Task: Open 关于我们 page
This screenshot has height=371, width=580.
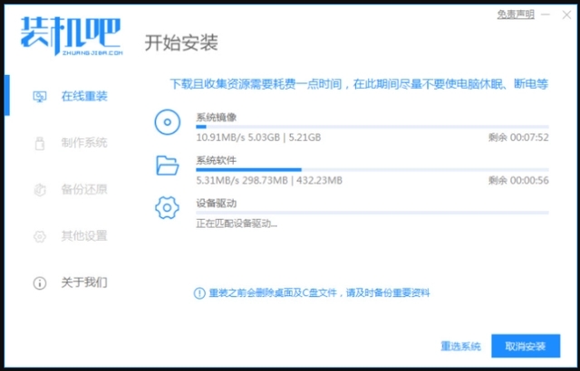Action: (84, 282)
